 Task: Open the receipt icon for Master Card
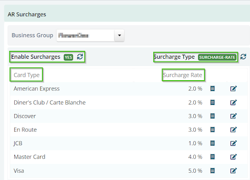click(212, 157)
